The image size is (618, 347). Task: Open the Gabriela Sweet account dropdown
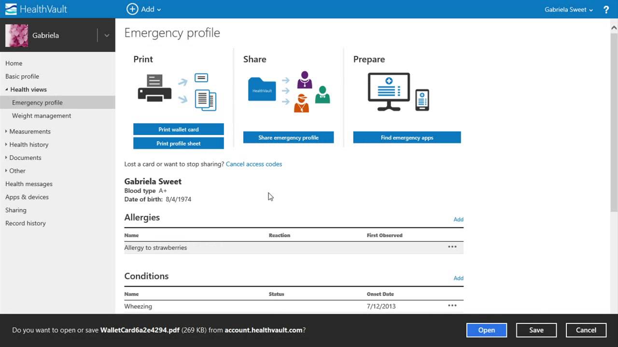click(569, 10)
